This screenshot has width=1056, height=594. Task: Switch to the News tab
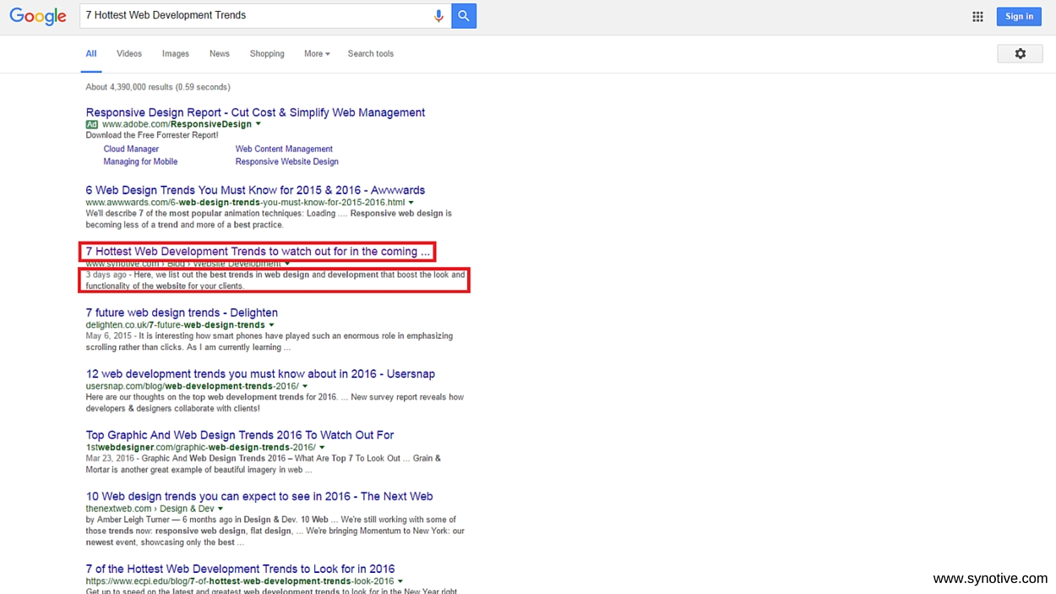pyautogui.click(x=220, y=54)
